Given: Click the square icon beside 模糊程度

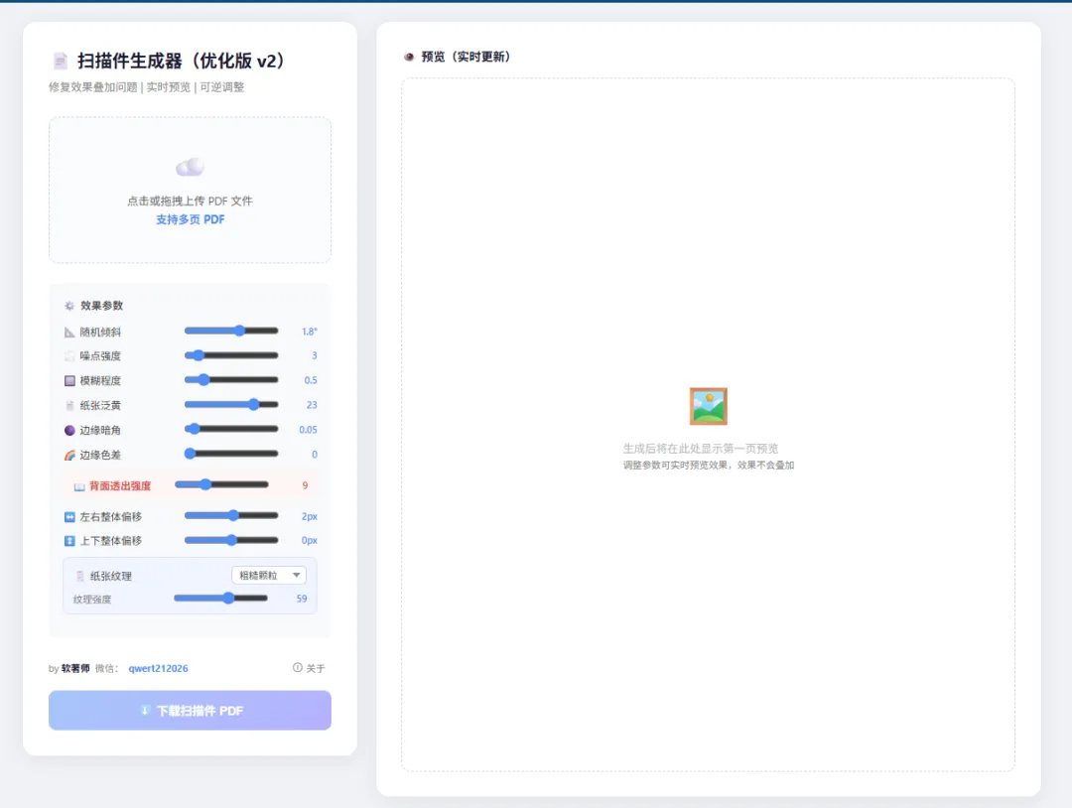Looking at the screenshot, I should (x=69, y=381).
